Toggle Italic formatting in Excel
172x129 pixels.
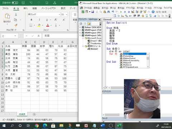pos(39,20)
